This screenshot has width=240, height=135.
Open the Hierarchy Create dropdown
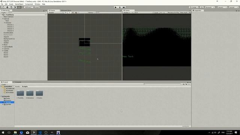[4, 12]
